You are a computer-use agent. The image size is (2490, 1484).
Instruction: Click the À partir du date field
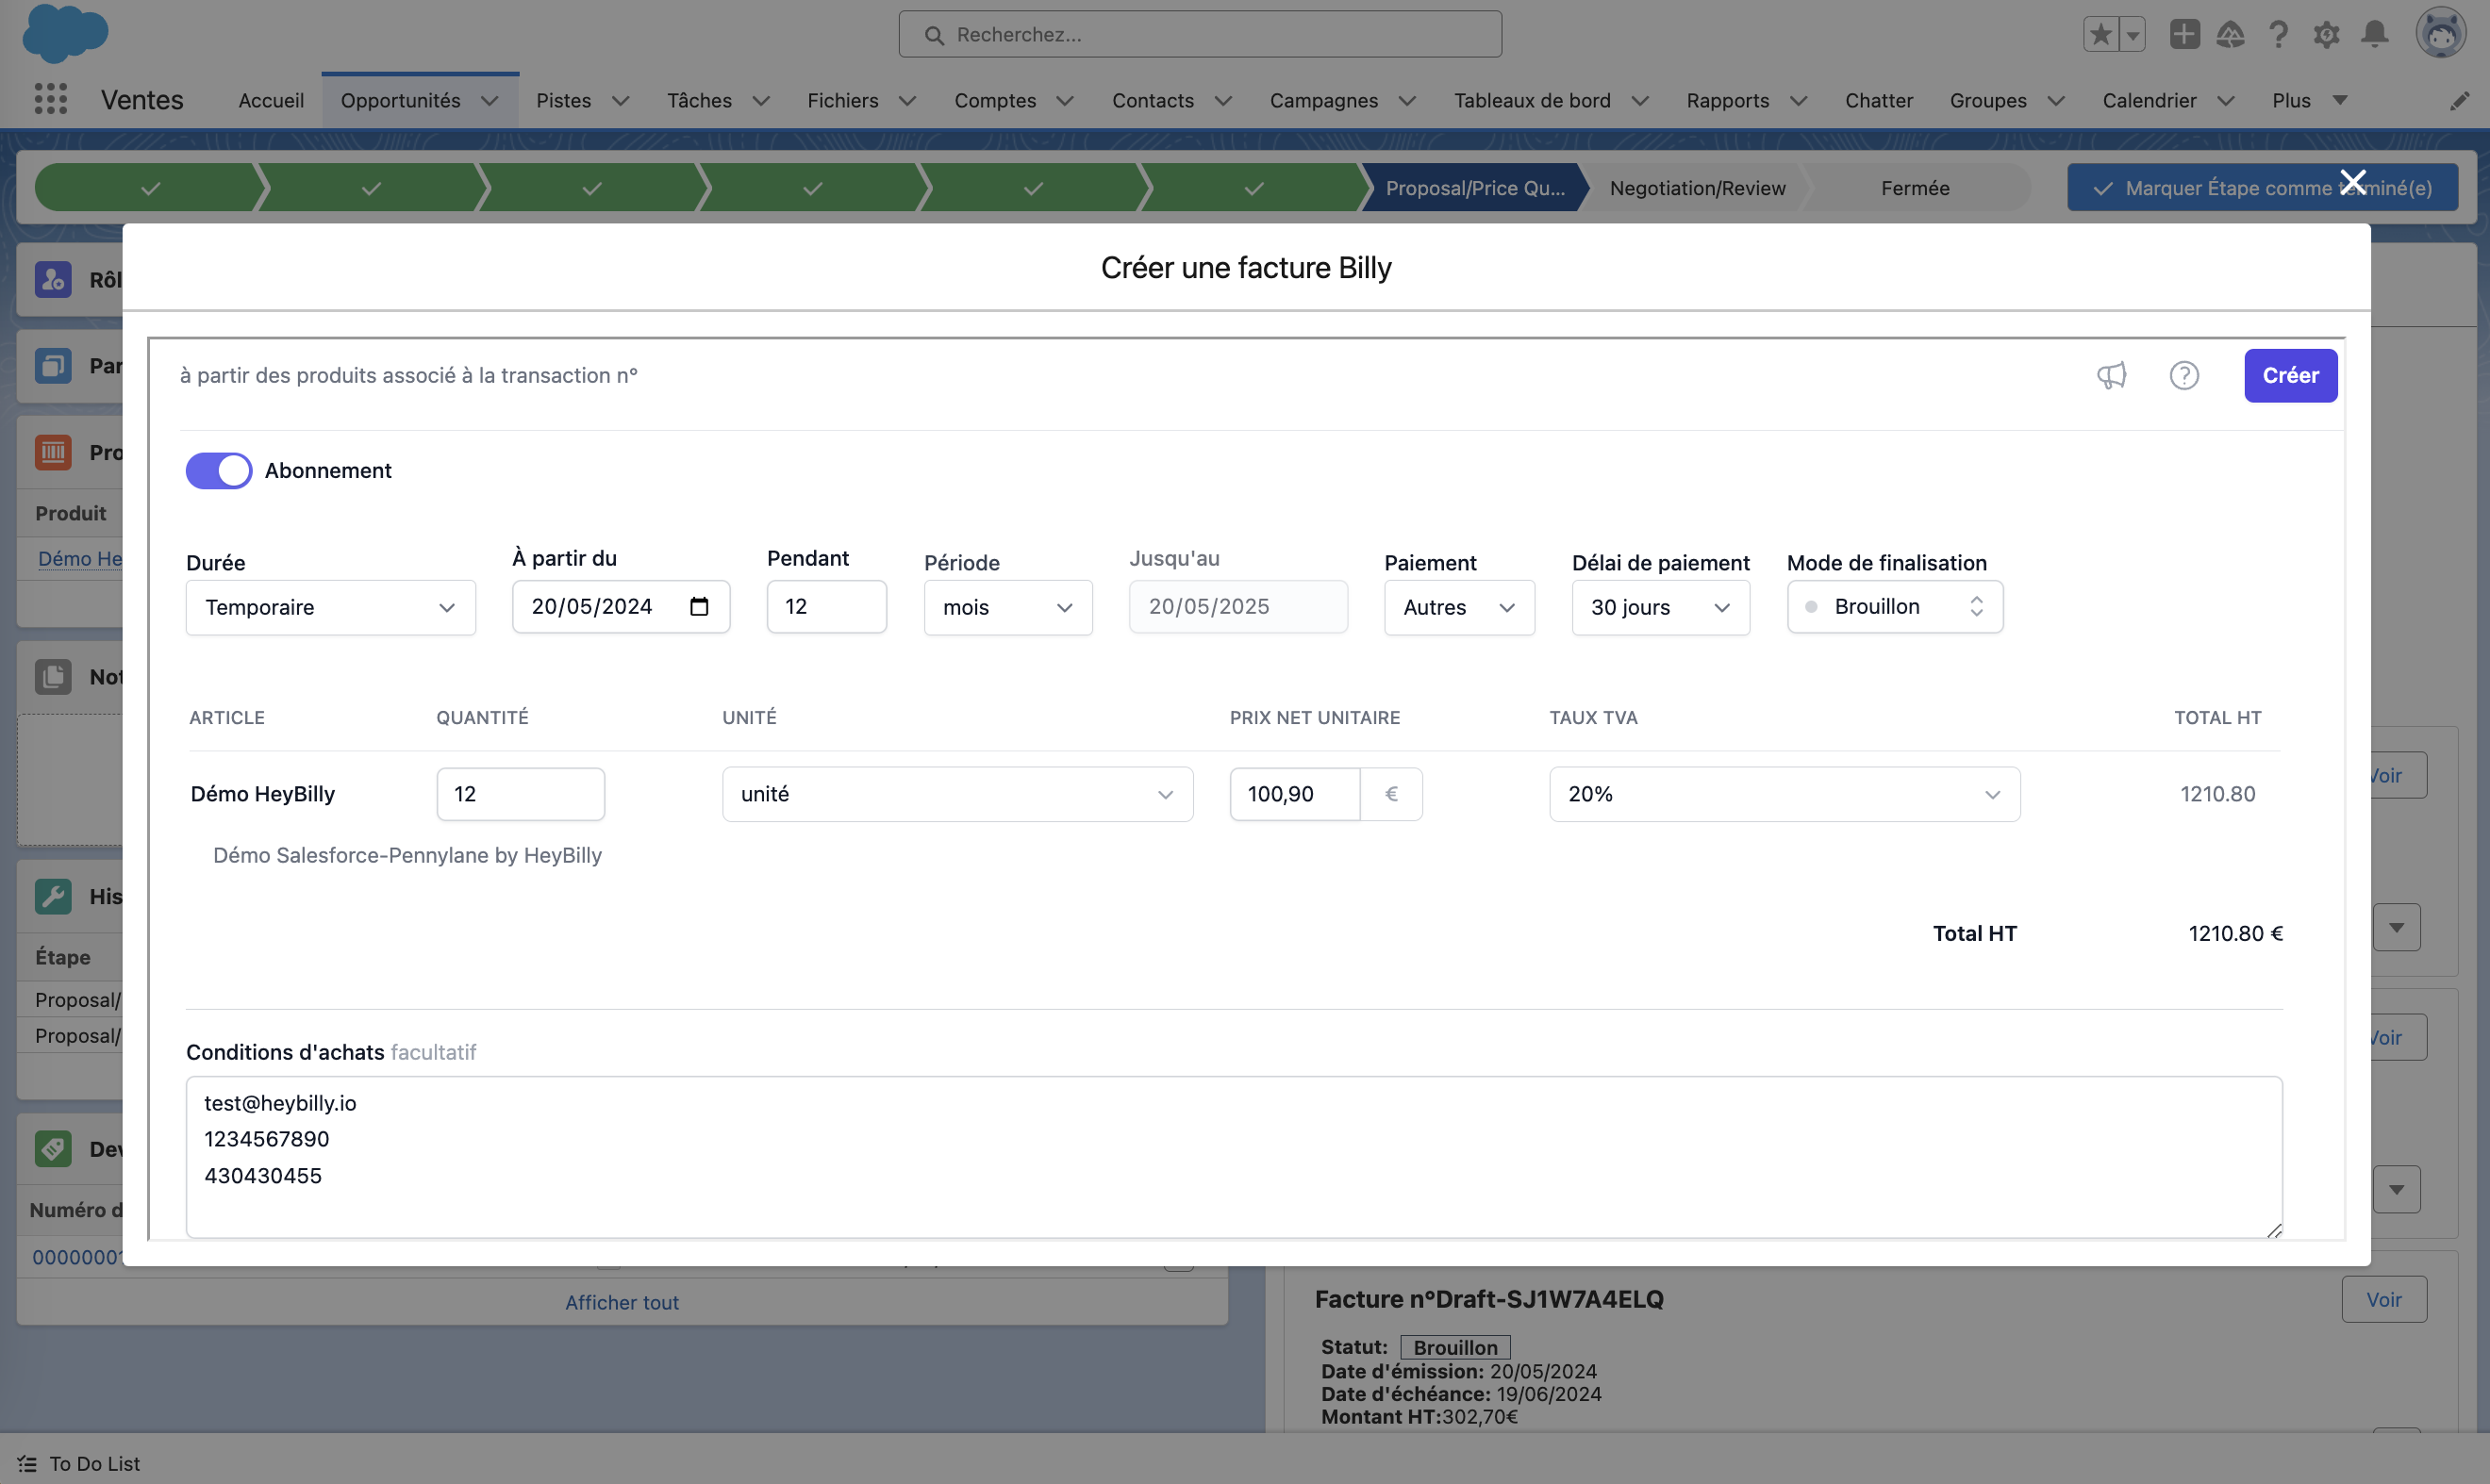[622, 607]
